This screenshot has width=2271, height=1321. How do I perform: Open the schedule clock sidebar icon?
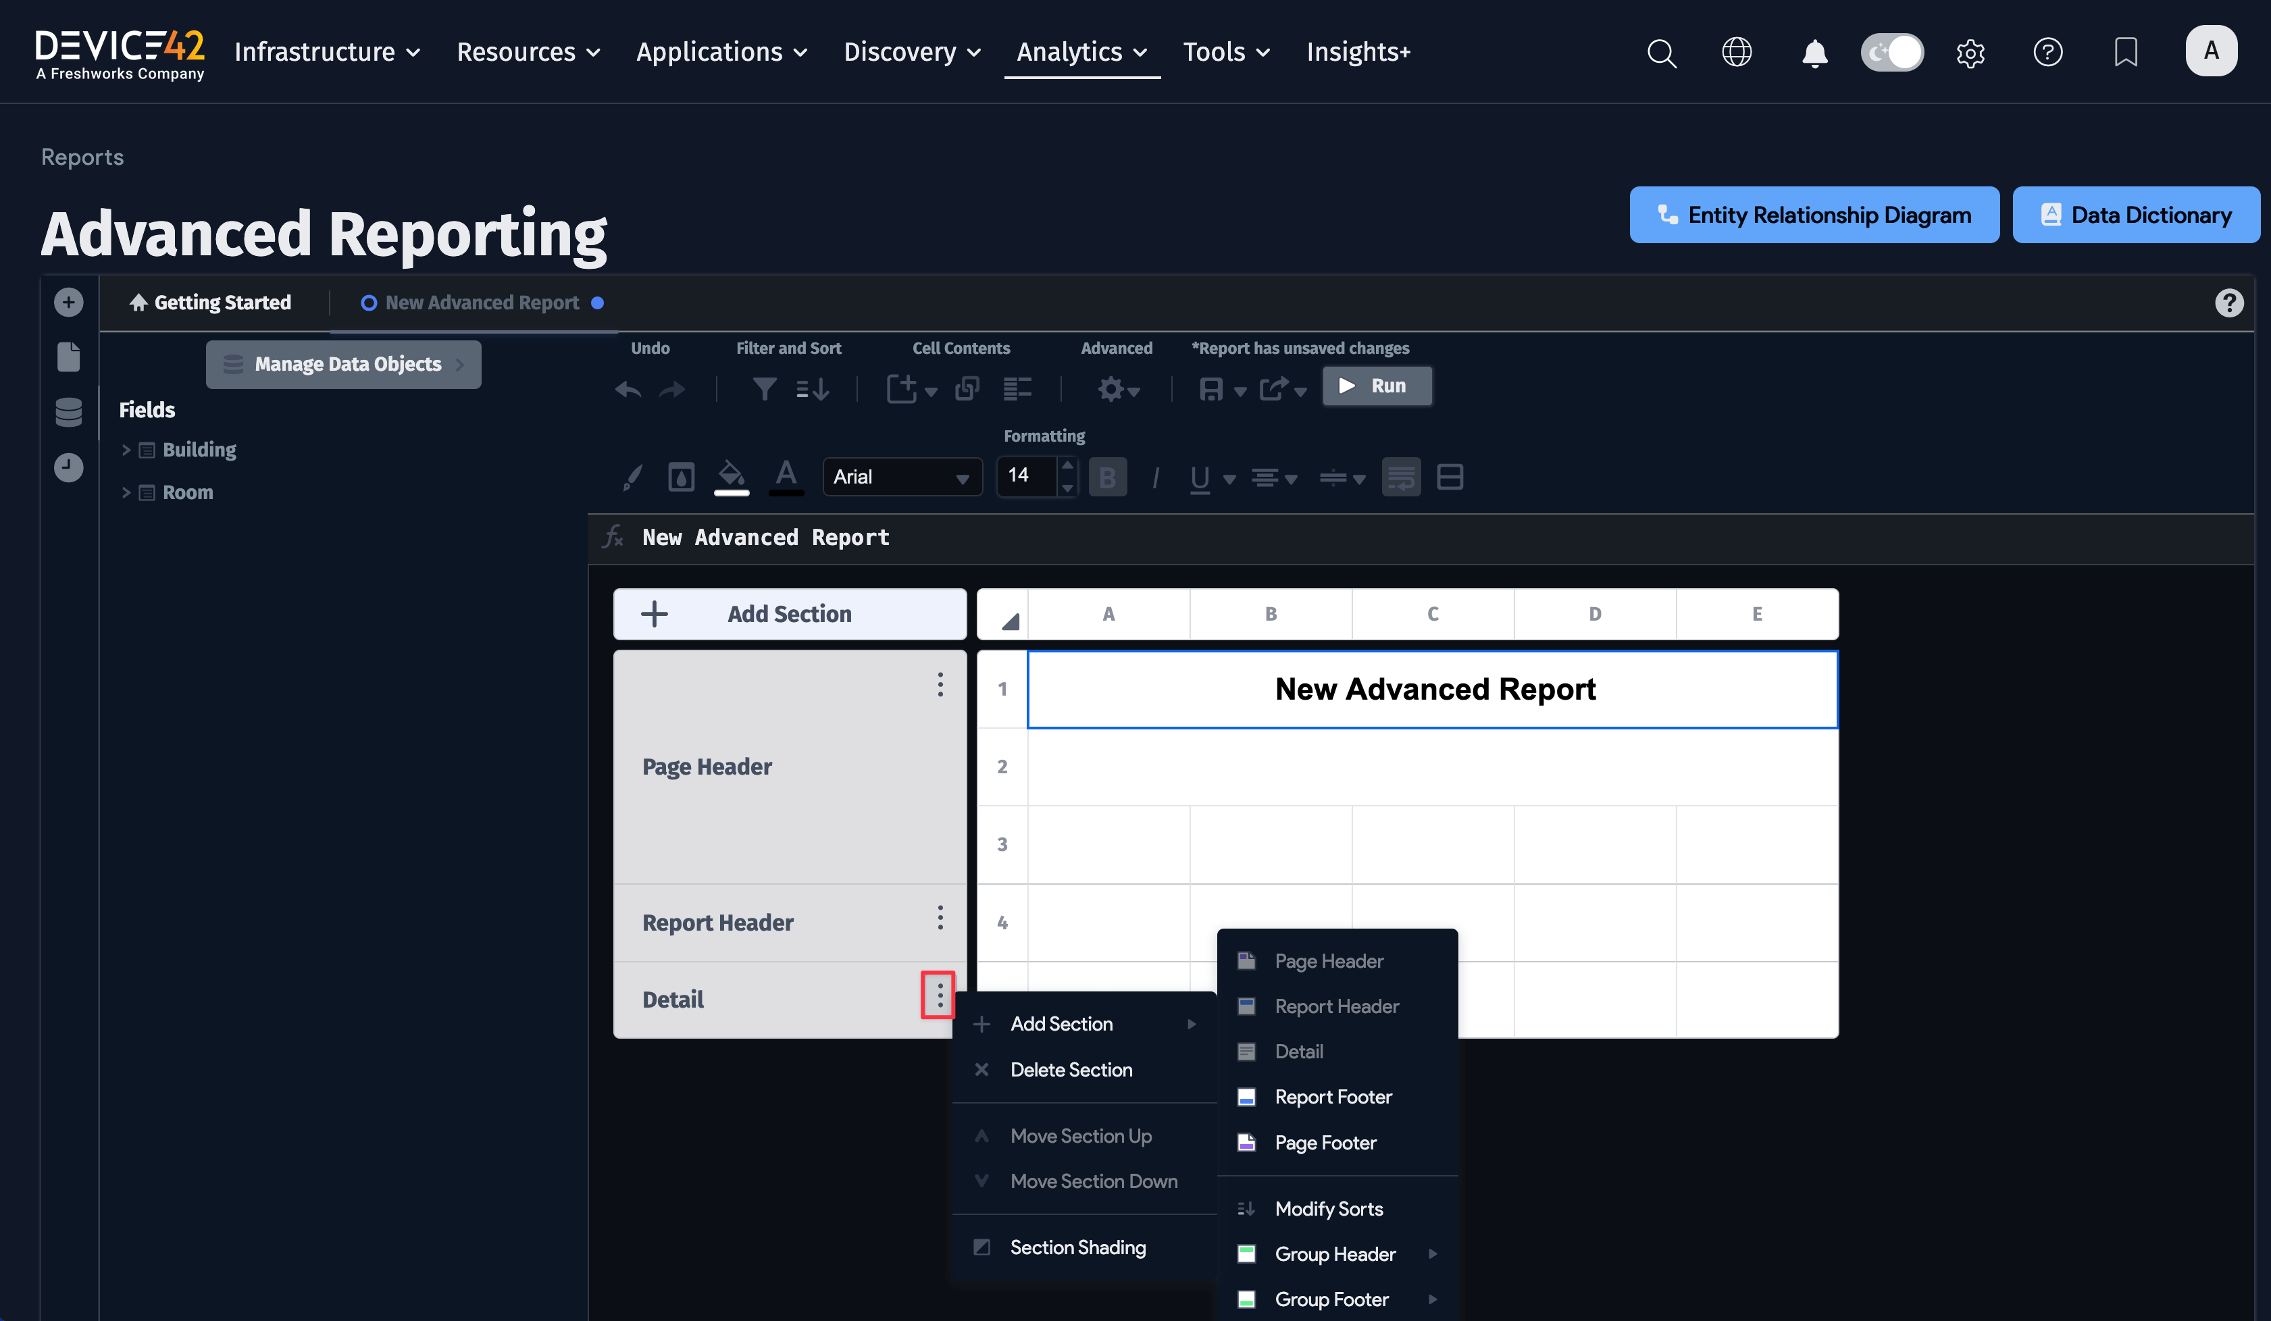coord(68,467)
